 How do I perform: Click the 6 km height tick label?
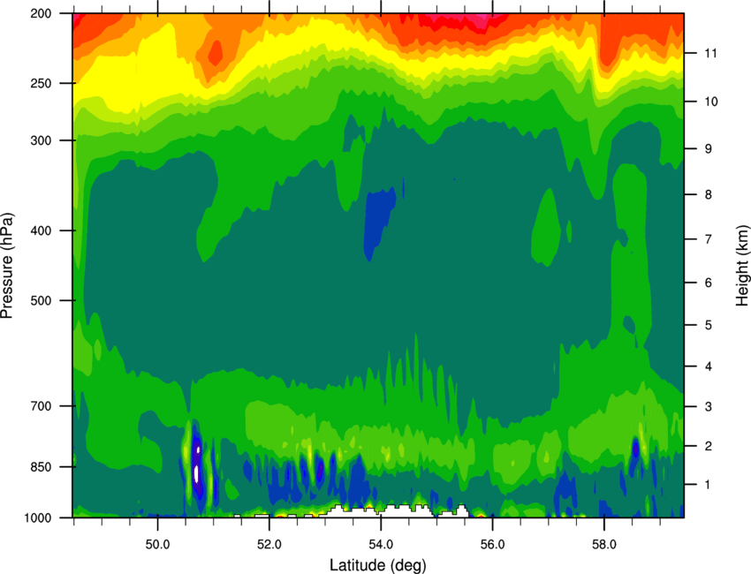[708, 283]
